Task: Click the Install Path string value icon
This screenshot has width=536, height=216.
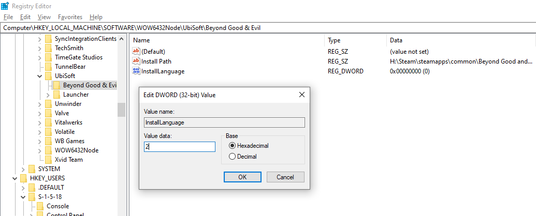Action: point(137,61)
